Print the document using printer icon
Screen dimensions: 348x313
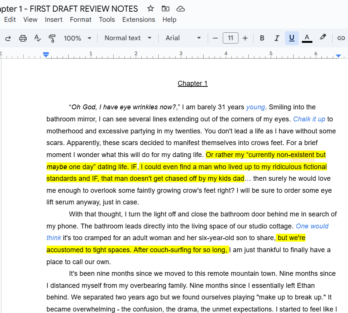23,38
